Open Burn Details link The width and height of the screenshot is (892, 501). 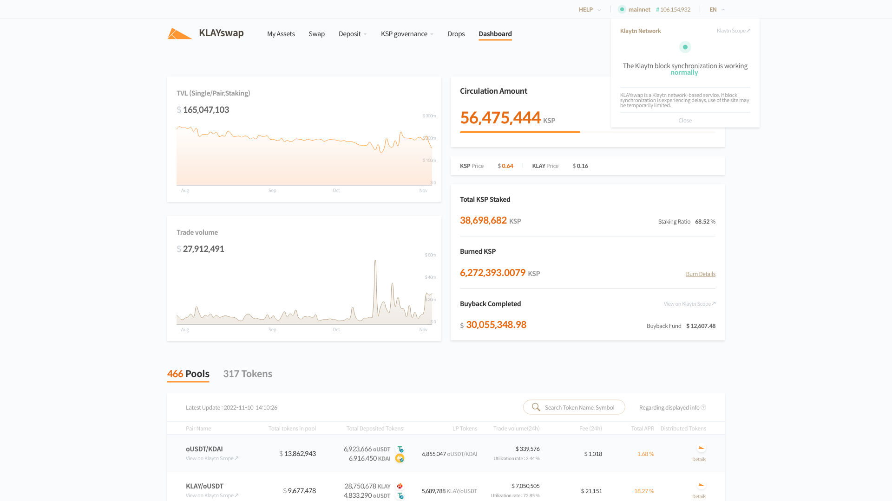700,274
